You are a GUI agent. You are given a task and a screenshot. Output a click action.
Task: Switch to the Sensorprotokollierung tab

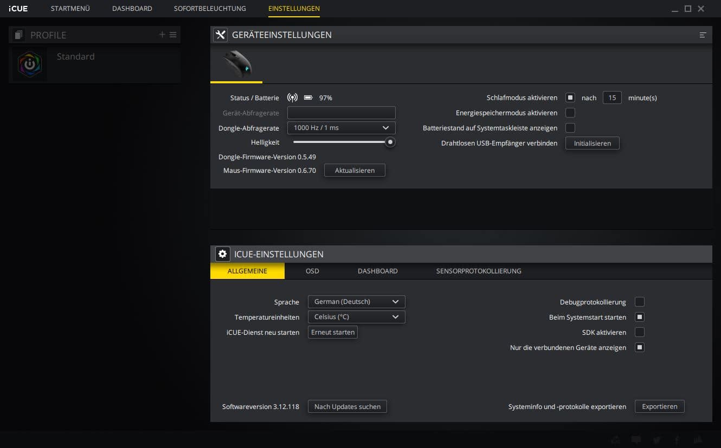click(x=478, y=271)
